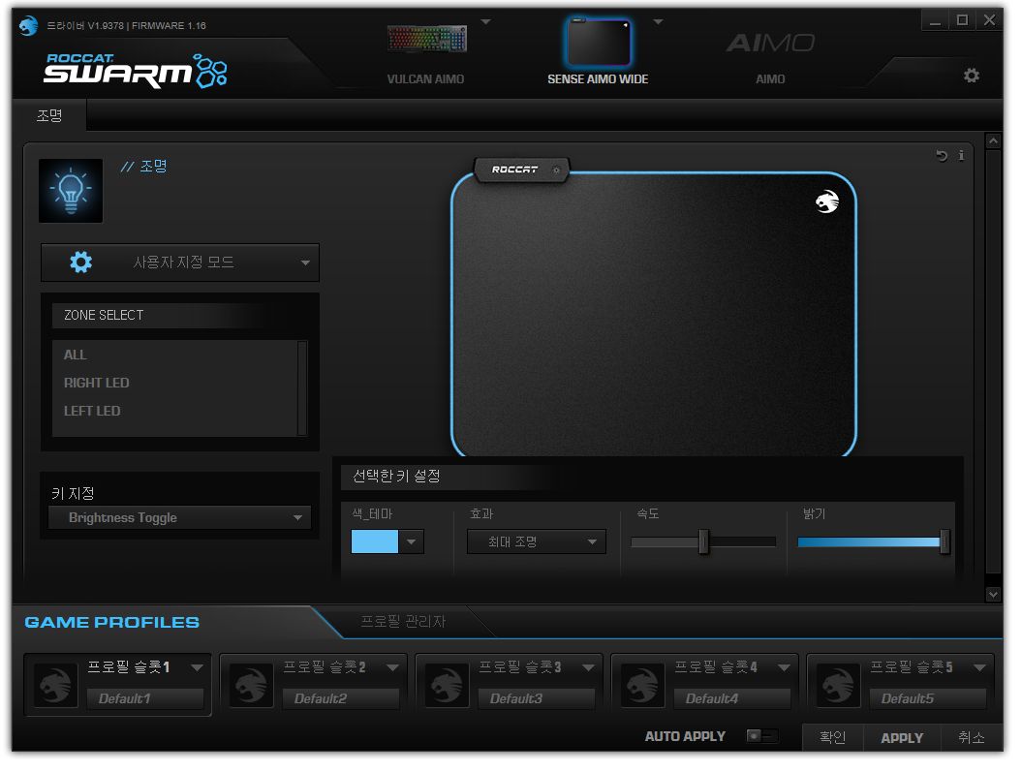Click the profile slot 3 ROCCAT icon
1022x773 pixels.
point(448,685)
